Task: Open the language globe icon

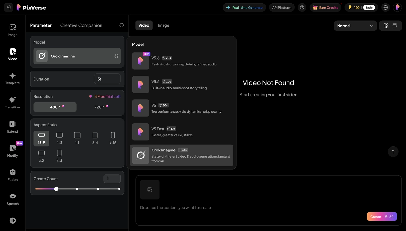Action: pos(385,7)
